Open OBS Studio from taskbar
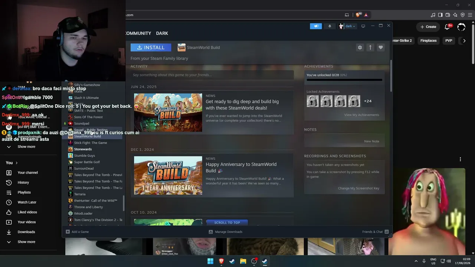Image resolution: width=475 pixels, height=267 pixels. click(254, 261)
